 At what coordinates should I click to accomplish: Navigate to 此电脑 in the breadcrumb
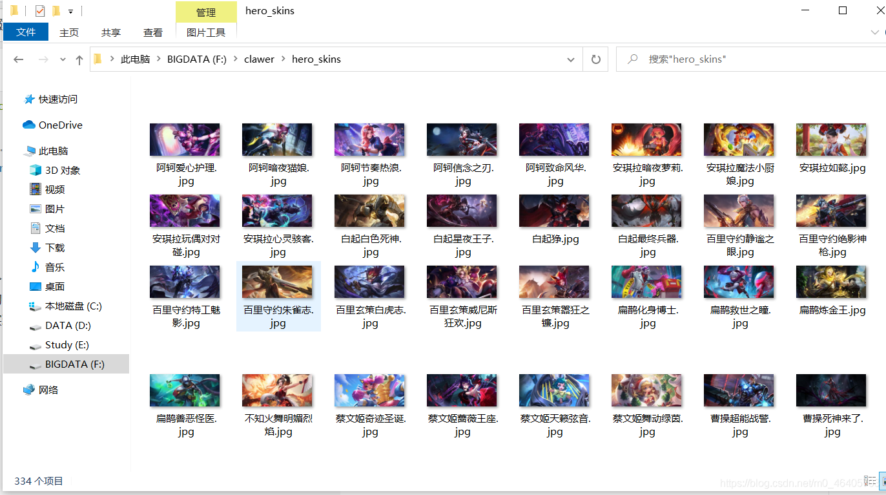point(136,59)
